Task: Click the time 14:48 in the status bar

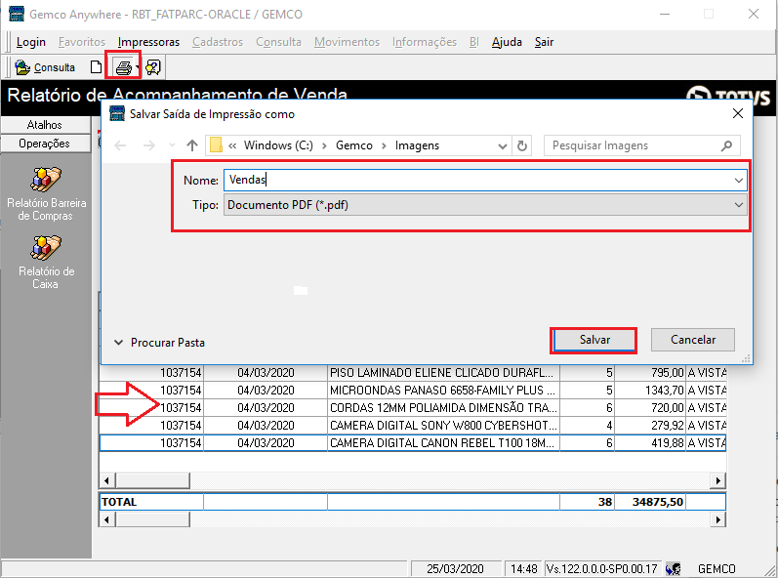Action: 524,568
